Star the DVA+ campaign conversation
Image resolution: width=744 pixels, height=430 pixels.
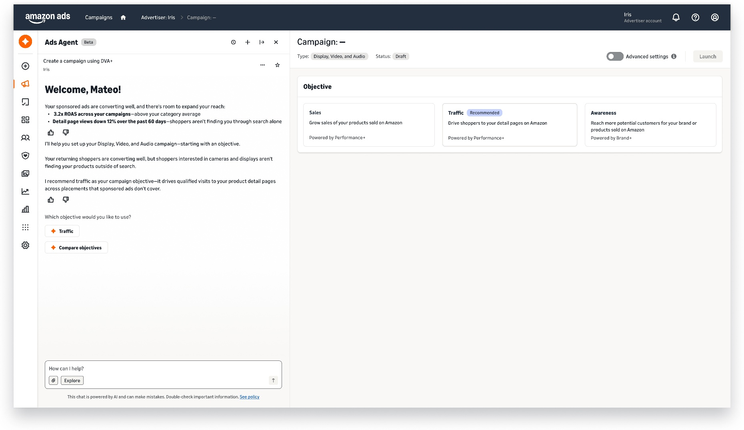[x=277, y=65]
